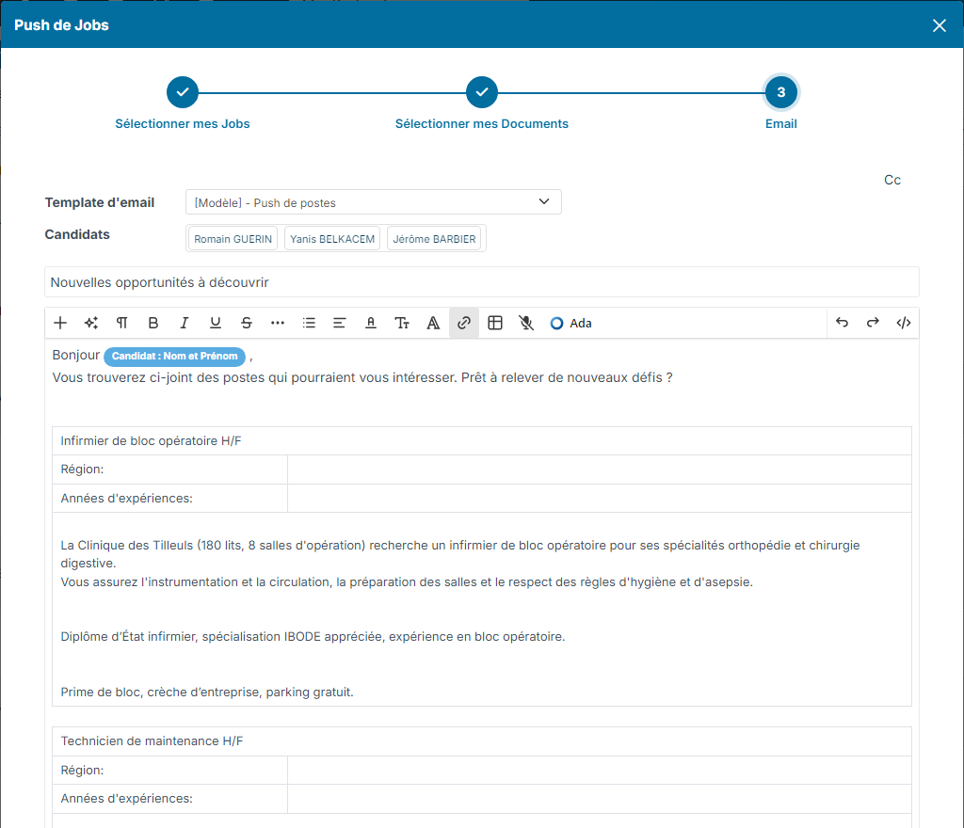Open text alignment options
This screenshot has height=828, width=964.
tap(339, 323)
